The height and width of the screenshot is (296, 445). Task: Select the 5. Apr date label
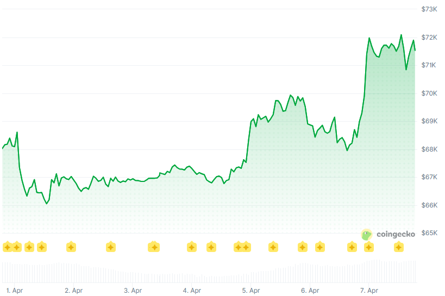click(x=250, y=291)
